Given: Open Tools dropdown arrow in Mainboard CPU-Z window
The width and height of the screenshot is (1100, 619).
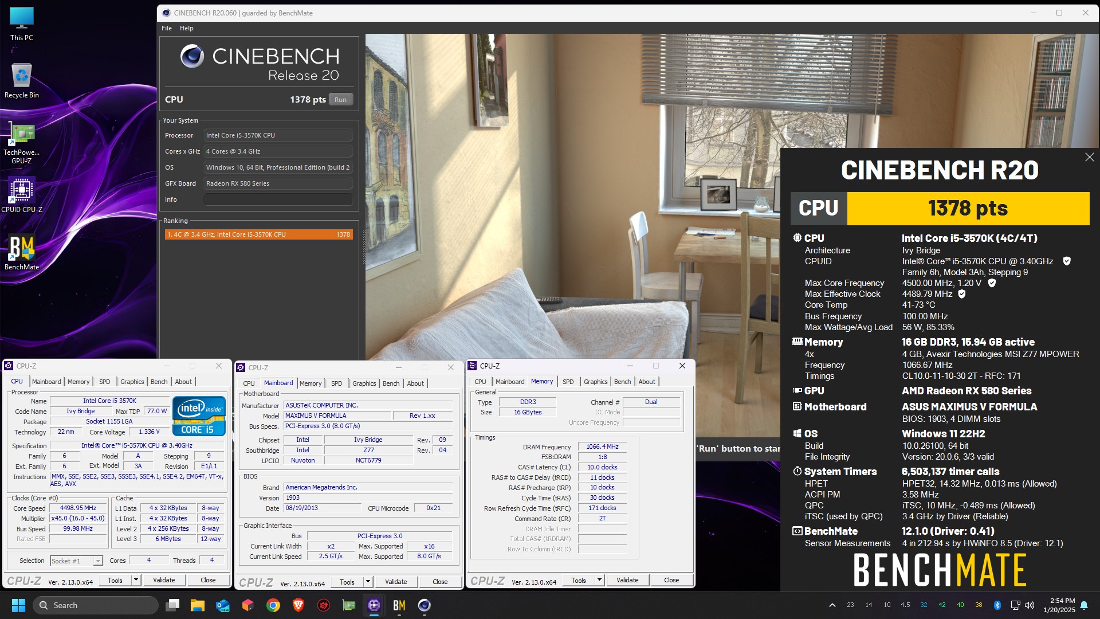Looking at the screenshot, I should [x=368, y=582].
